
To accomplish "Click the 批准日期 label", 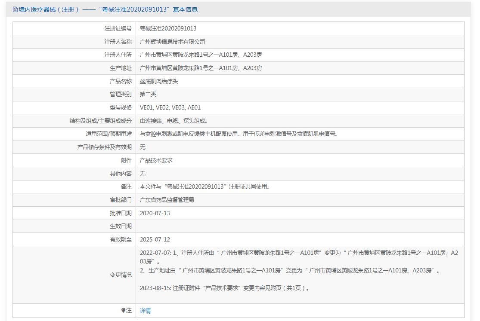I will click(x=121, y=213).
